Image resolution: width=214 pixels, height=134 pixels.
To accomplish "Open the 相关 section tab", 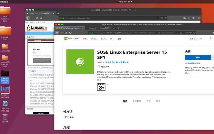I will (x=158, y=101).
